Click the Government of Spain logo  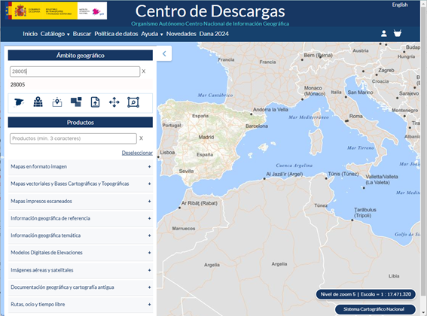[41, 11]
